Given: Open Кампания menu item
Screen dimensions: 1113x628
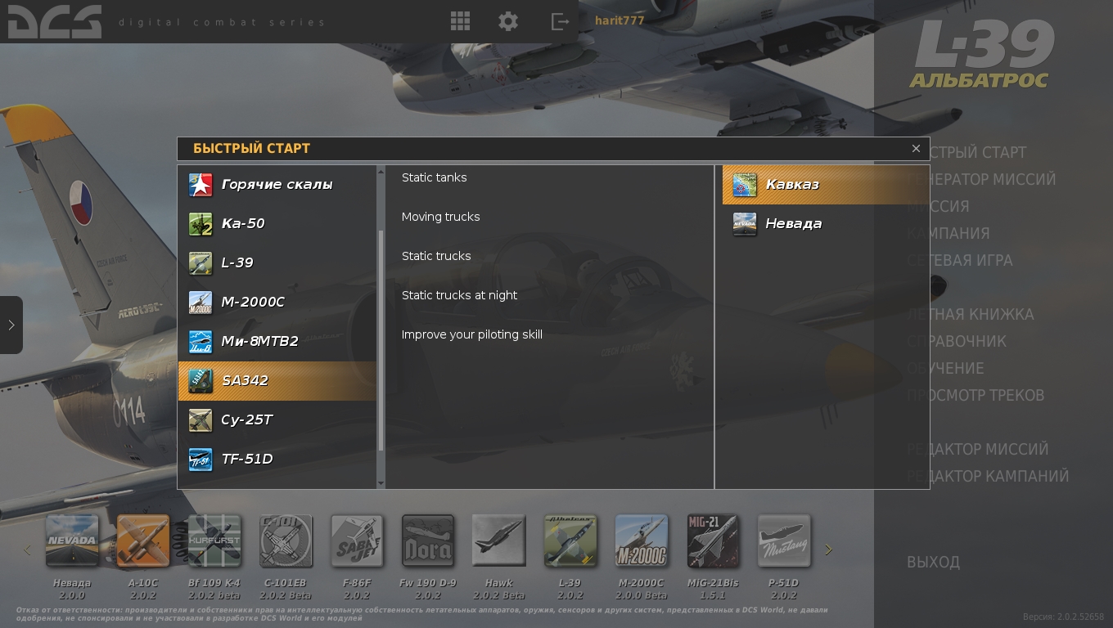Looking at the screenshot, I should pos(948,233).
